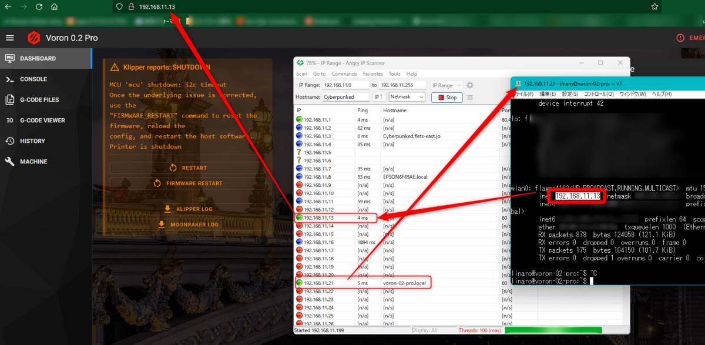Open the IP Range feeder dropdown

(446, 85)
